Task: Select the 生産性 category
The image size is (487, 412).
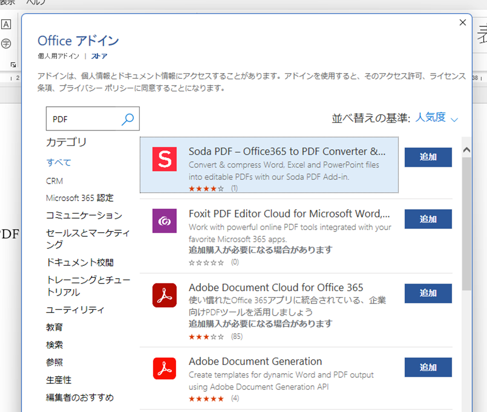Action: pos(59,380)
